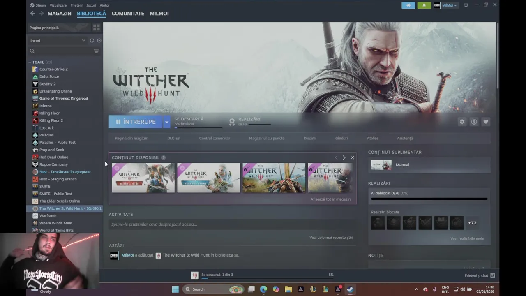This screenshot has width=526, height=296.
Task: Switch to MAGAZIN tab
Action: click(59, 13)
